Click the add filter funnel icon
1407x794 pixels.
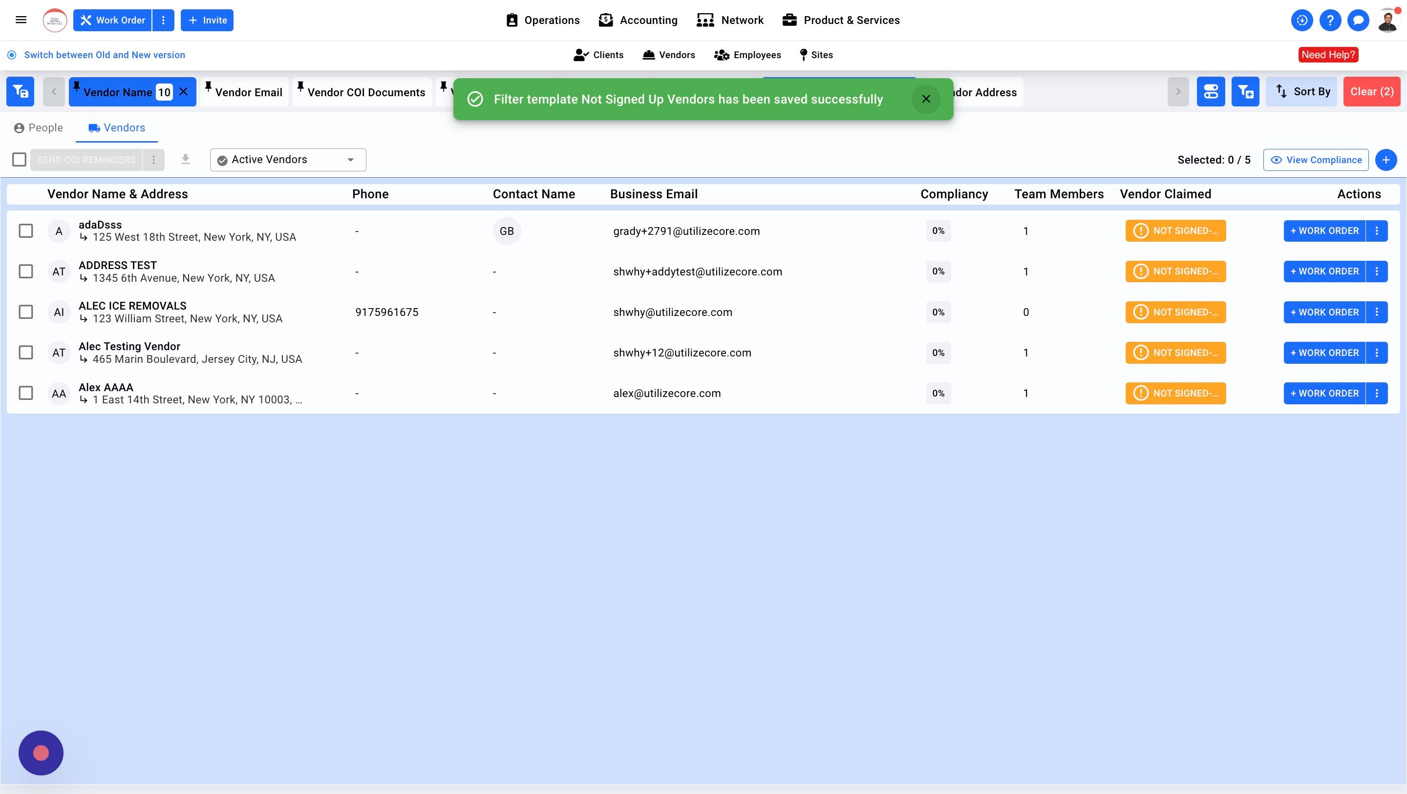tap(1245, 92)
